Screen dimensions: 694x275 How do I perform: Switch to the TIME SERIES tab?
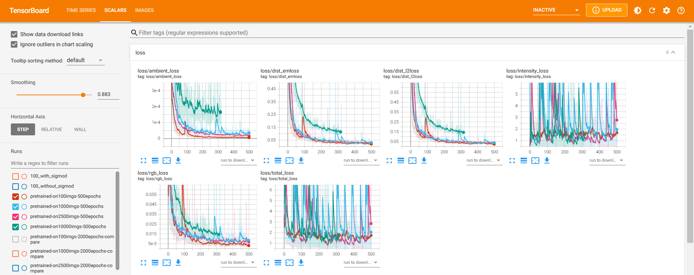click(81, 10)
